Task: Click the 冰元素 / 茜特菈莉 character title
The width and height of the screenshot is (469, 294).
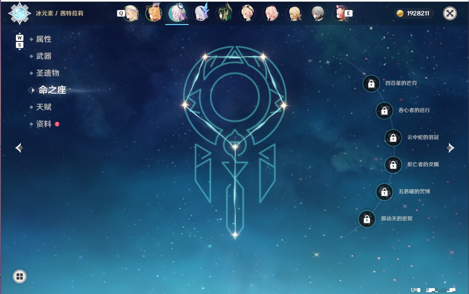Action: pos(59,13)
